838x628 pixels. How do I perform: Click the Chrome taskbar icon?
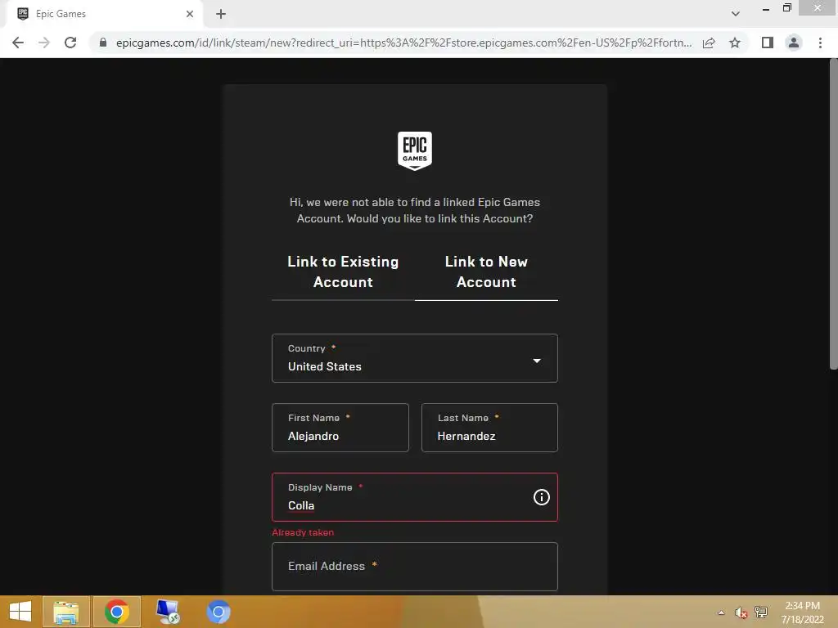[116, 612]
